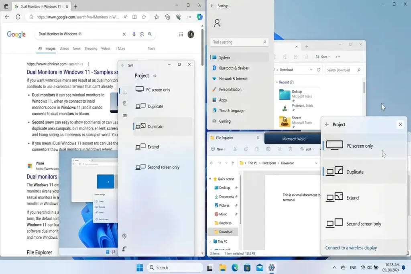
Task: Open Network & Internet settings
Action: pyautogui.click(x=240, y=79)
